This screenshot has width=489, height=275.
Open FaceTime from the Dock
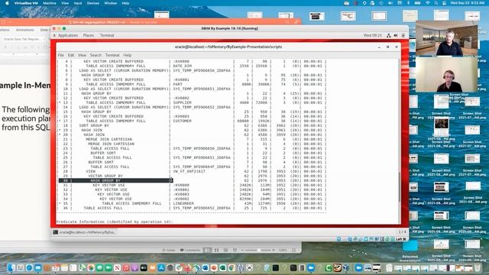click(108, 267)
